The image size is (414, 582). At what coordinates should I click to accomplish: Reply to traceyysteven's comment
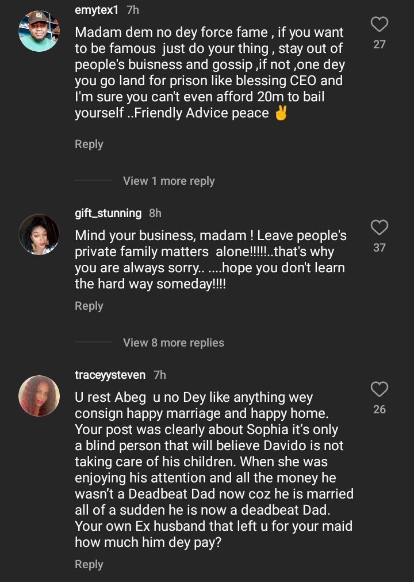click(x=89, y=564)
